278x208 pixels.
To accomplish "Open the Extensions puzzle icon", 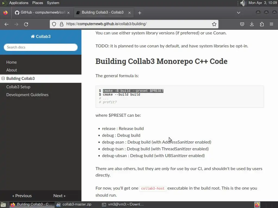I will click(262, 24).
